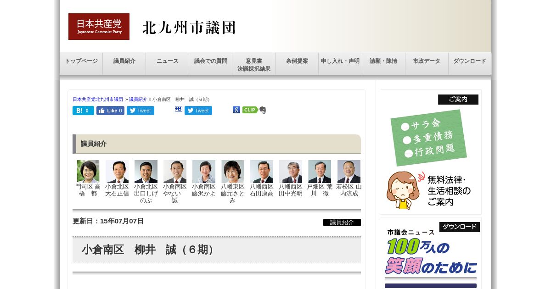This screenshot has height=289, width=551.
Task: Click the Hatena Bookmark B! button
Action: pos(83,111)
